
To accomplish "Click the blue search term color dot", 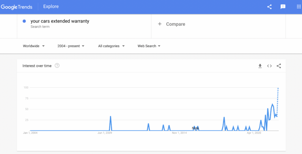I will [24, 21].
